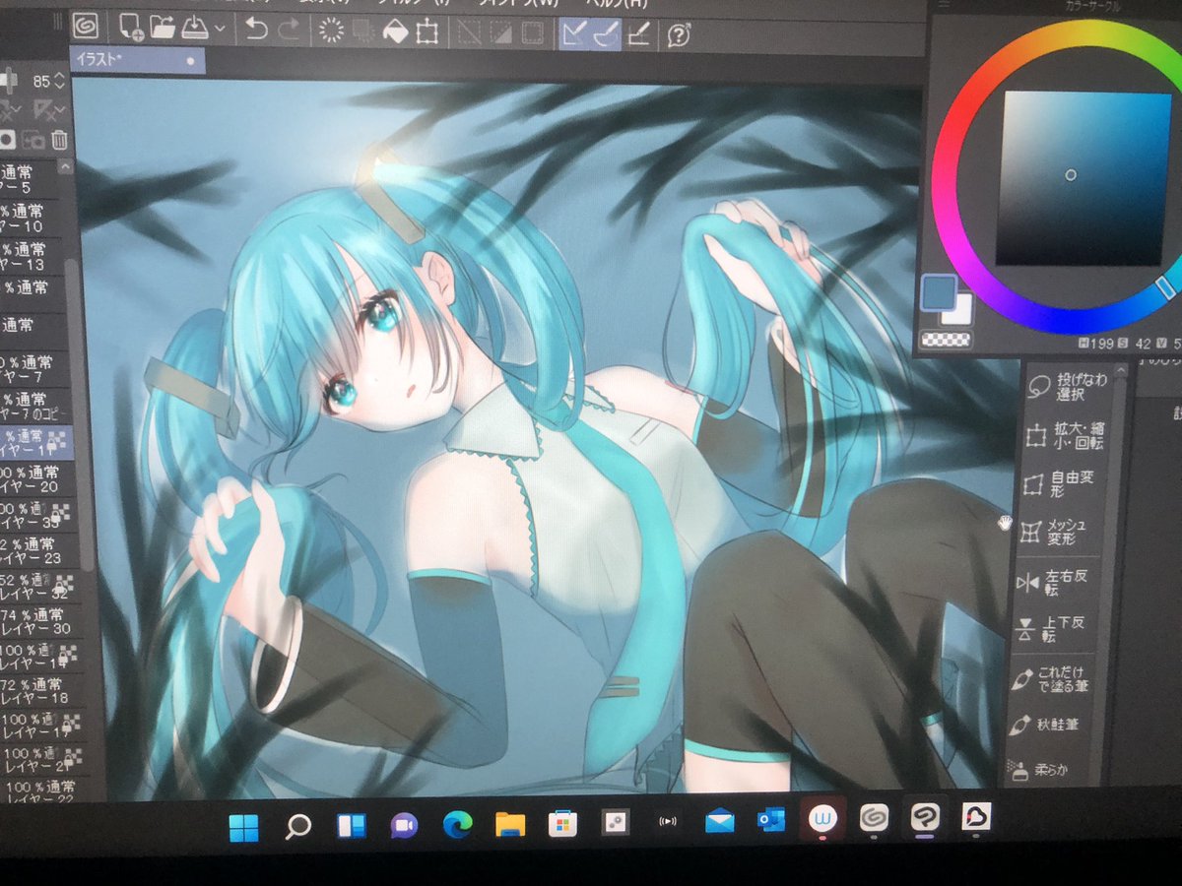Expand the dropdown arrow beside Save icon
This screenshot has height=886, width=1182.
tap(219, 30)
